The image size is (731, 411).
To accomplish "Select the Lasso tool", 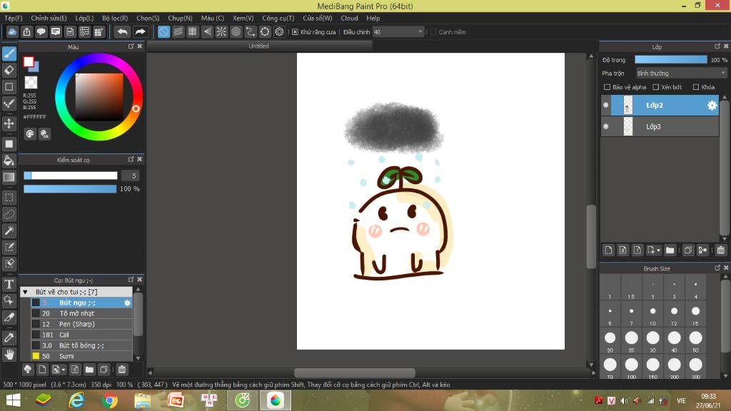I will coord(9,214).
